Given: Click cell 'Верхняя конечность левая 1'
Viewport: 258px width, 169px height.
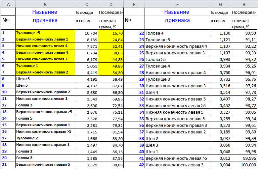Looking at the screenshot, I should (45, 39).
